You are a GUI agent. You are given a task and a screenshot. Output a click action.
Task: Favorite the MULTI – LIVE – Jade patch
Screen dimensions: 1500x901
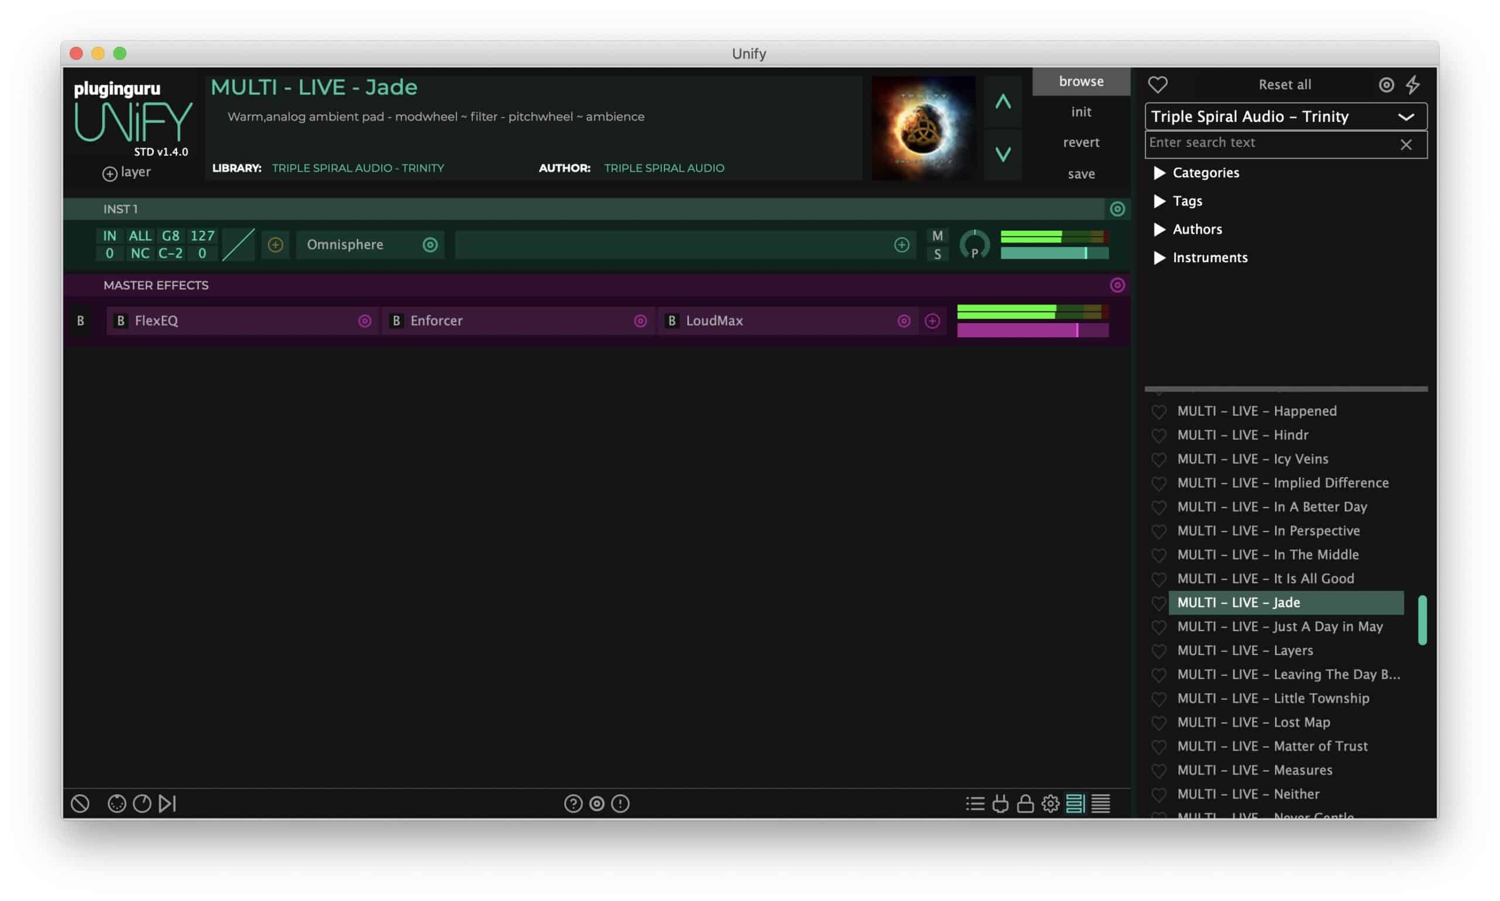tap(1158, 603)
